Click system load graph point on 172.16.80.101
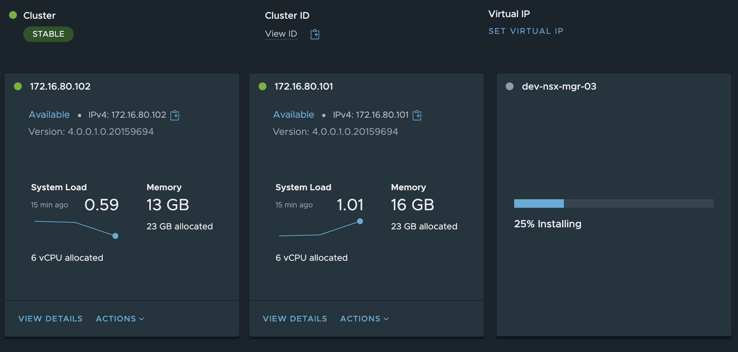 [x=360, y=221]
